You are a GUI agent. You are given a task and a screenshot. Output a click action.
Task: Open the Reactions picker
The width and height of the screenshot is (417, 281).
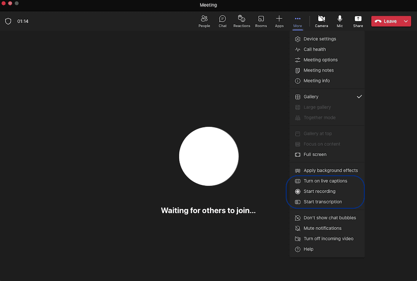[x=242, y=21]
